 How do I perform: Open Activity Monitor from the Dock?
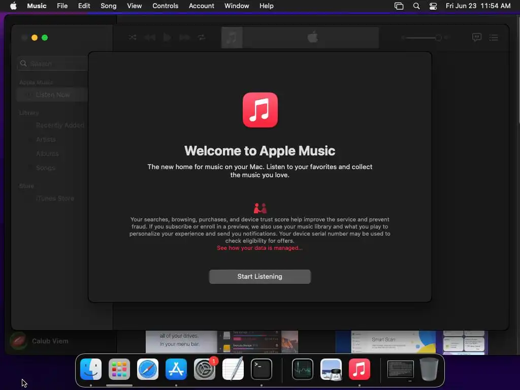click(x=303, y=369)
